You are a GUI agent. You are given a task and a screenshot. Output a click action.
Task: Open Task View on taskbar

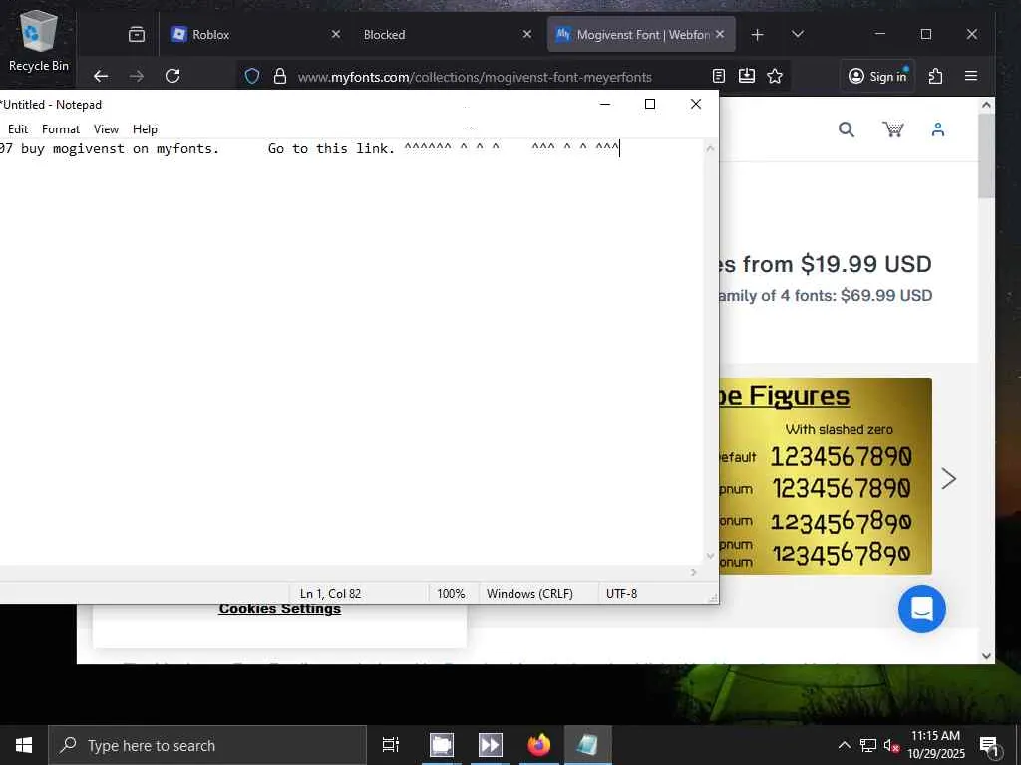point(390,745)
